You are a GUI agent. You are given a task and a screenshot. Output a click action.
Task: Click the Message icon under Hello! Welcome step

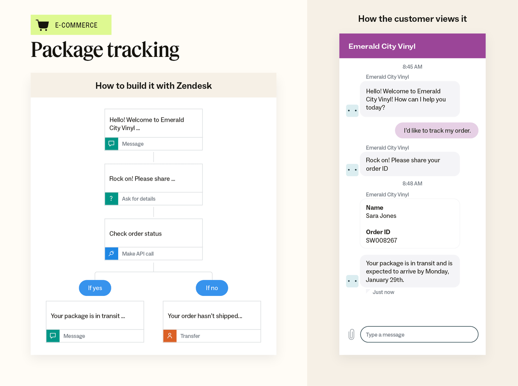(111, 144)
